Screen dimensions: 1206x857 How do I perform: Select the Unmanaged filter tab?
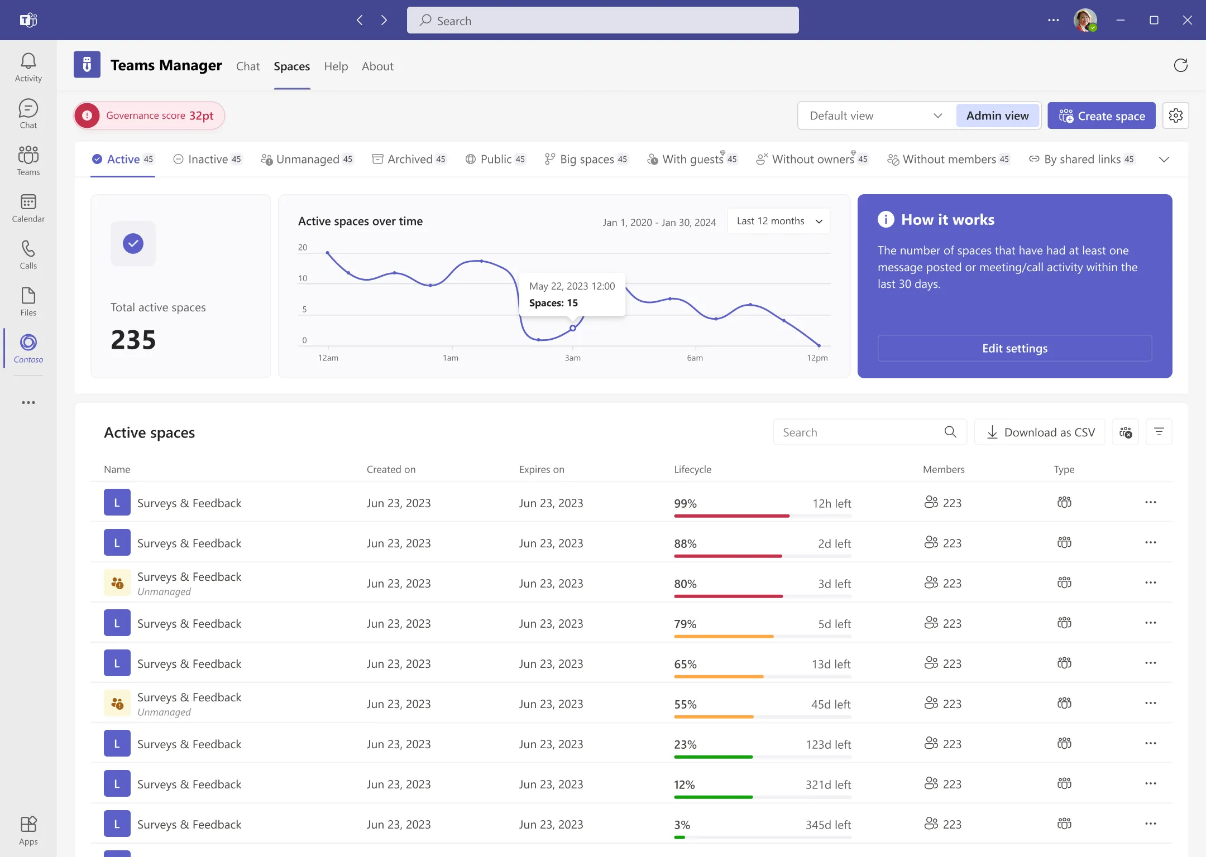(x=307, y=159)
